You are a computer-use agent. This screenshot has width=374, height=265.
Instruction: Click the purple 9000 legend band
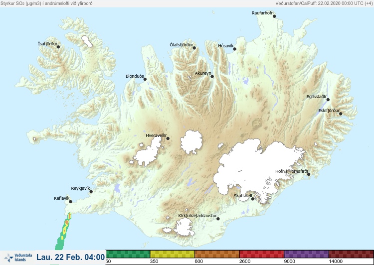click(x=306, y=254)
